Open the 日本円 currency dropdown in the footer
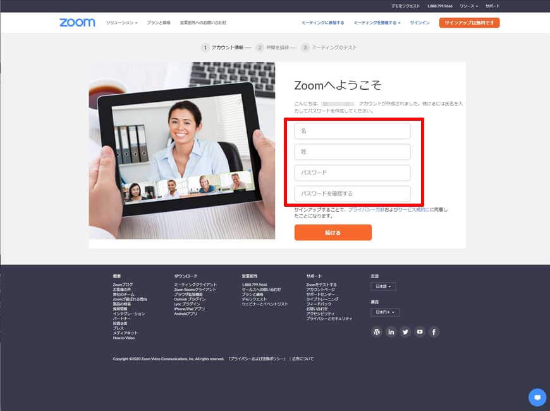Screen dimensions: 550x411 [x=385, y=312]
